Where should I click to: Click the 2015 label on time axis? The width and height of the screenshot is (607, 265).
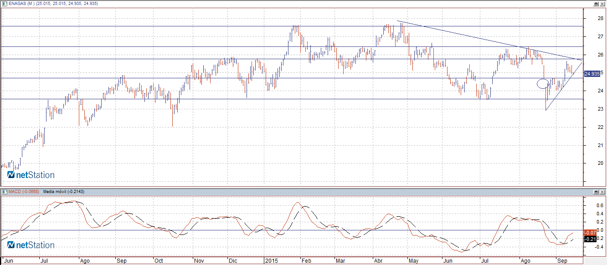(x=271, y=261)
